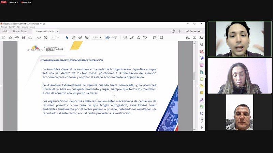Print the PDF with the printer icon
This screenshot has width=273, height=153.
[23, 37]
